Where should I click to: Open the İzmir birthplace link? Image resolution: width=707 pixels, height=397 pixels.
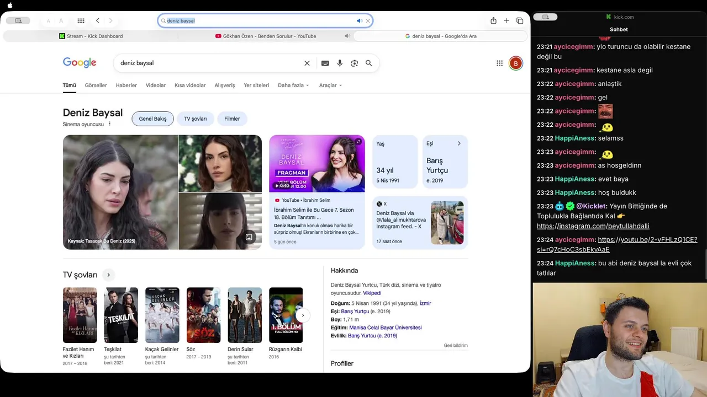(425, 303)
